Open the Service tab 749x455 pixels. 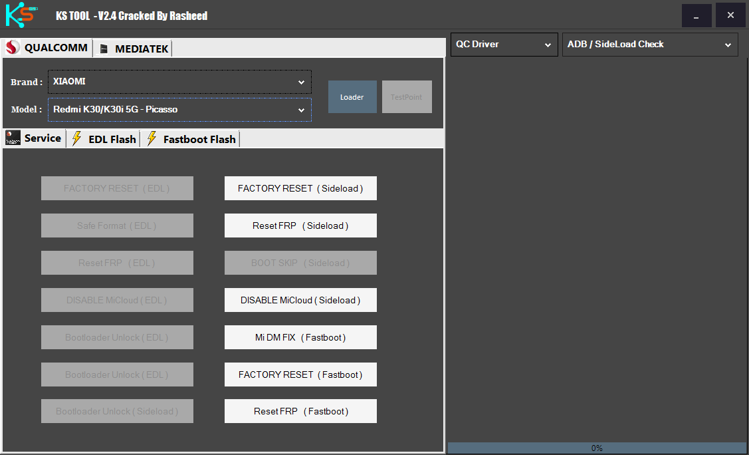(34, 138)
